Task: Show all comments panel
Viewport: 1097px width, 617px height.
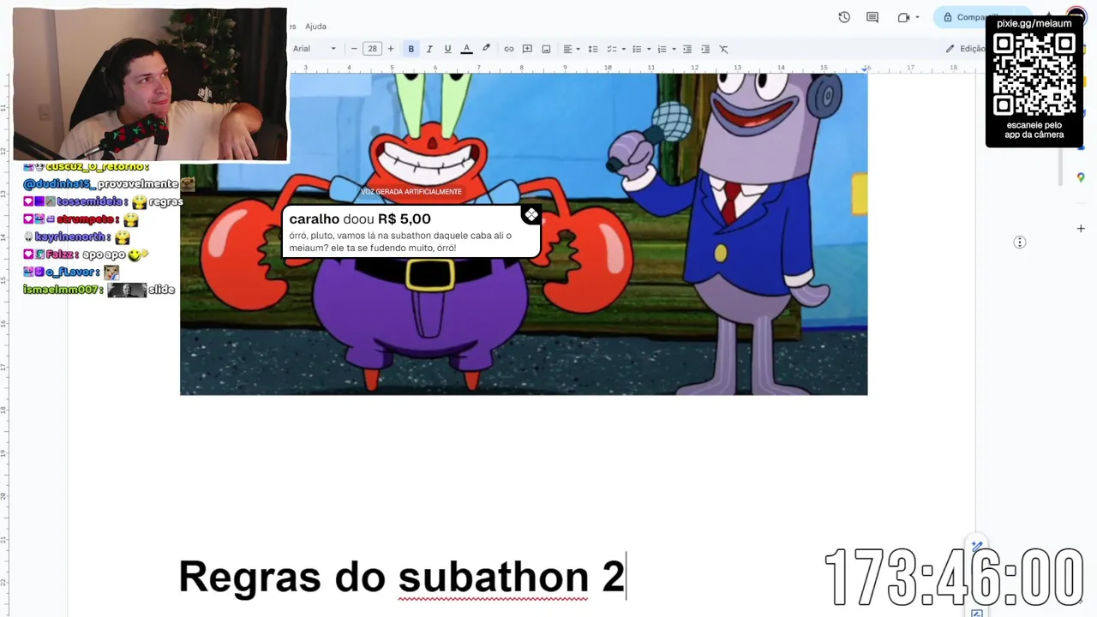Action: click(x=872, y=17)
